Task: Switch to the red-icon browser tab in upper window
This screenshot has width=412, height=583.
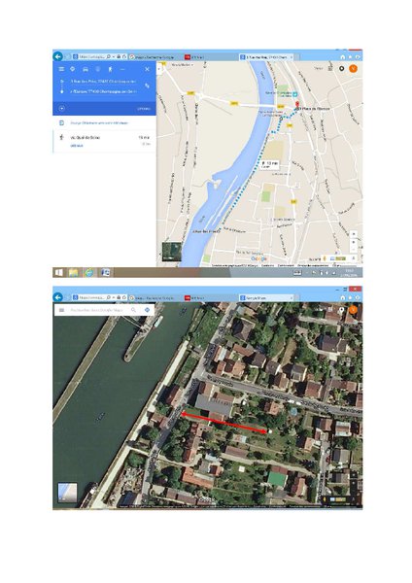Action: 194,57
